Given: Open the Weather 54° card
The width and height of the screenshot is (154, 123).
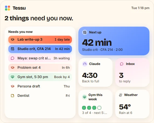Looking at the screenshot, I should tap(132, 104).
